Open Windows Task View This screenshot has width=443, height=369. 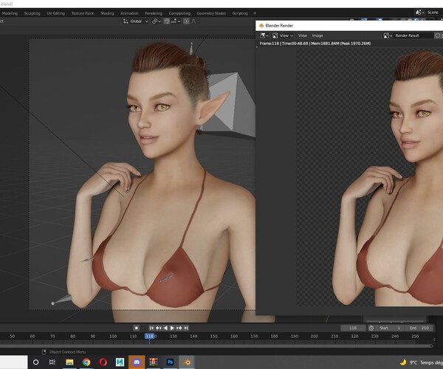[x=52, y=362]
